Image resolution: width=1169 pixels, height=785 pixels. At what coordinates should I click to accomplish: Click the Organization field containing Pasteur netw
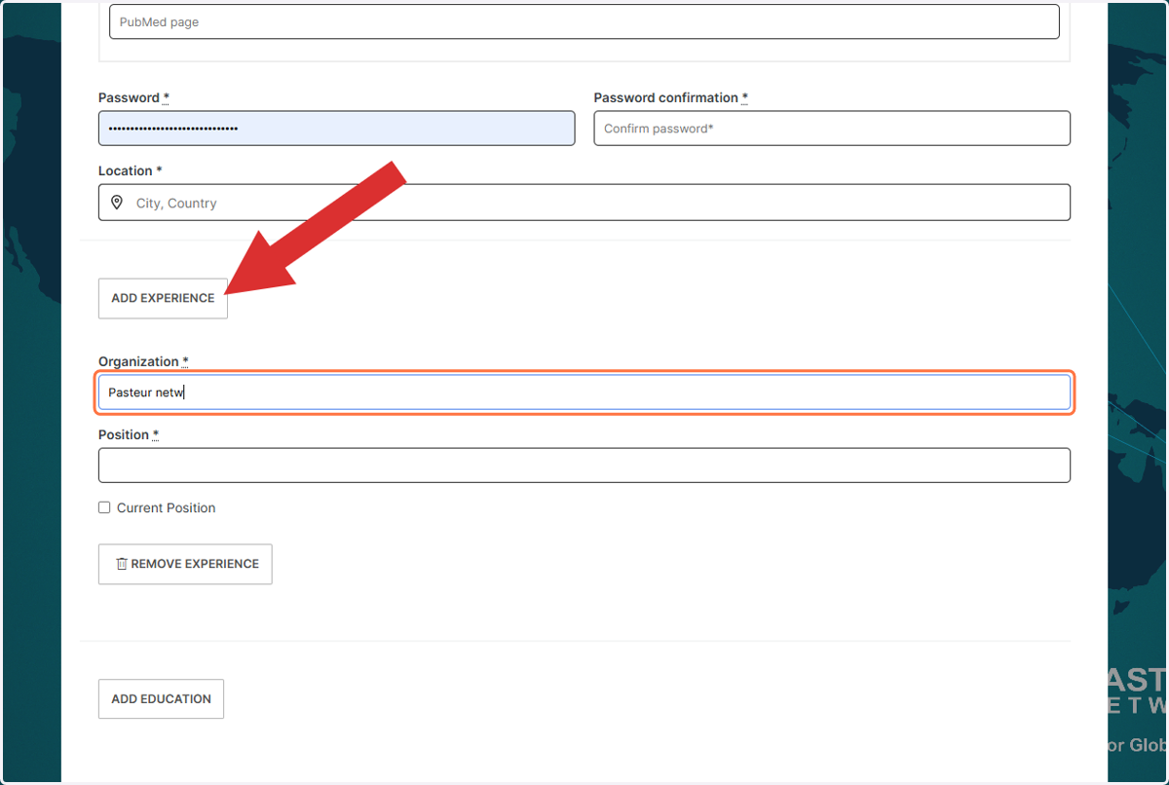click(584, 392)
